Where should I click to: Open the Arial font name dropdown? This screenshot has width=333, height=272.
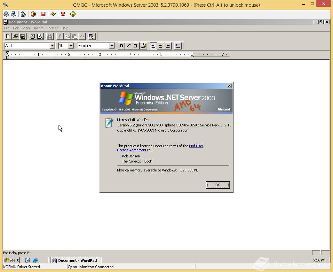pyautogui.click(x=52, y=46)
